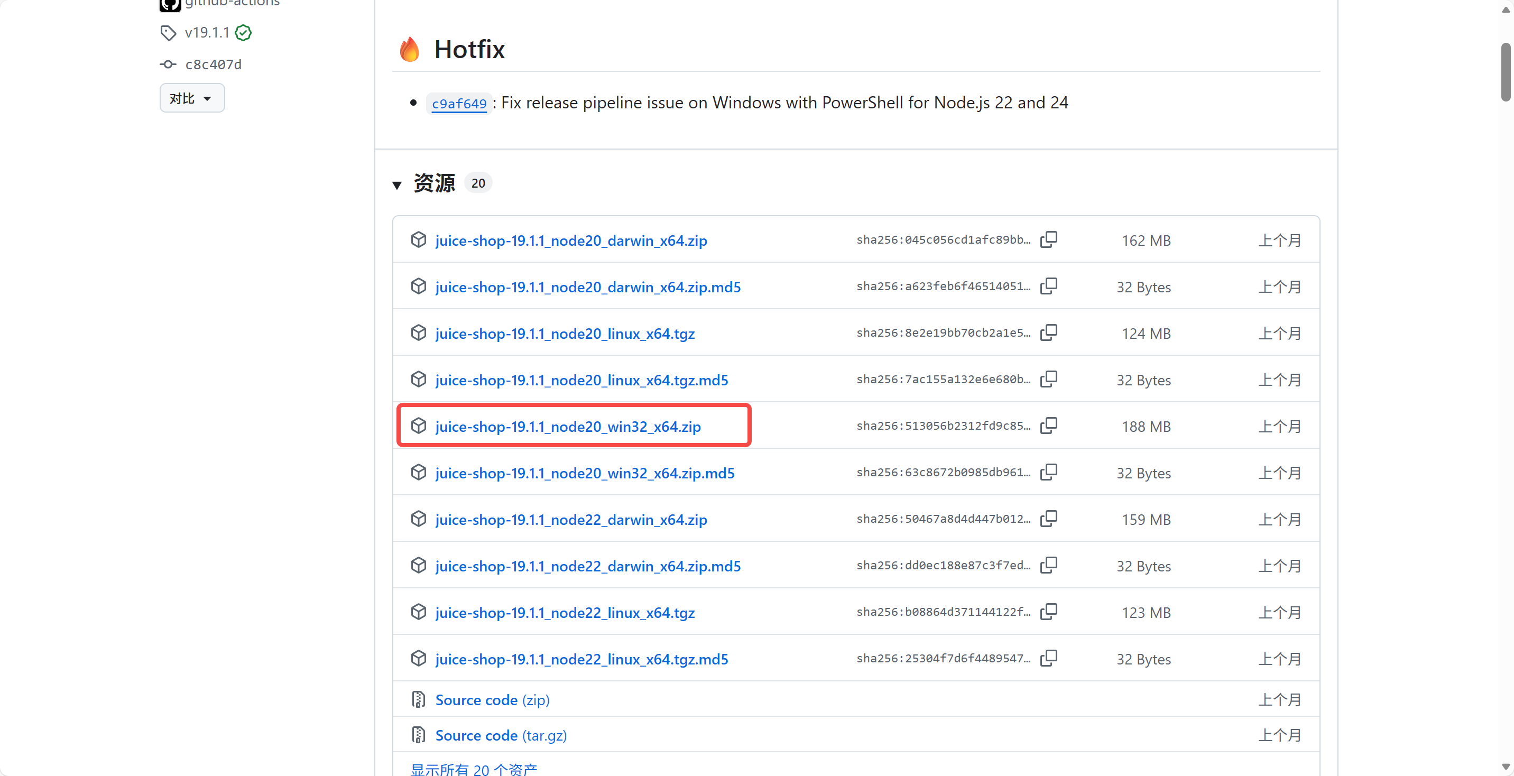This screenshot has height=776, width=1514.
Task: Copy the sha256 checksum of node20_darwin_x64.zip
Action: coord(1050,239)
